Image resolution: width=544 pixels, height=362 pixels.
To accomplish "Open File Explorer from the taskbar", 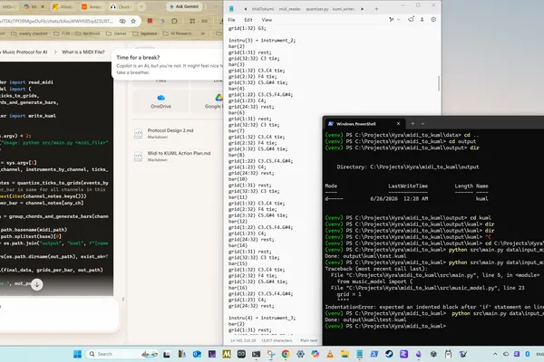I will pos(345,354).
